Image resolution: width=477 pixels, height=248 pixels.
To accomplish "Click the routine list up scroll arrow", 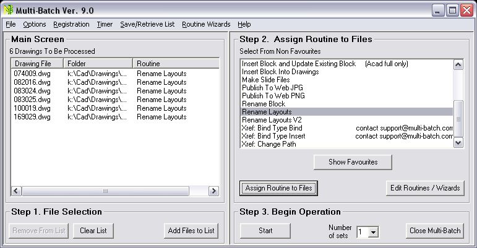I will tap(458, 64).
